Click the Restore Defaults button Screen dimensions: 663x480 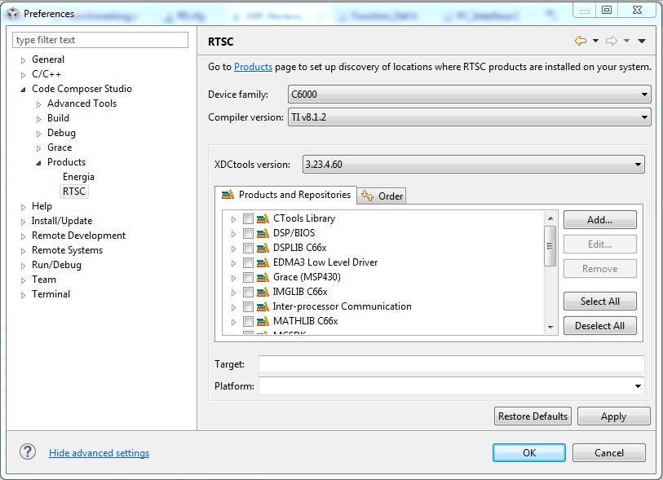533,416
